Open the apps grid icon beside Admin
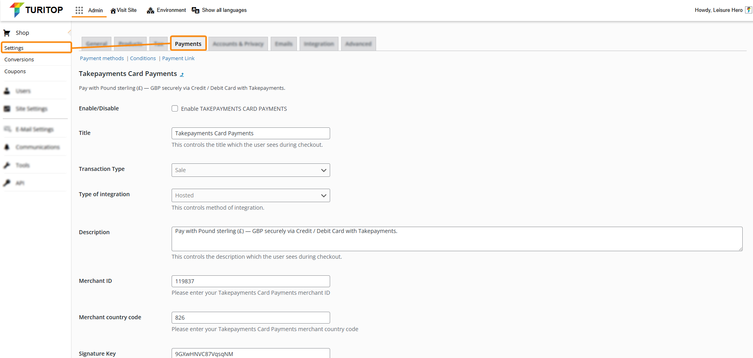753x358 pixels. 79,10
